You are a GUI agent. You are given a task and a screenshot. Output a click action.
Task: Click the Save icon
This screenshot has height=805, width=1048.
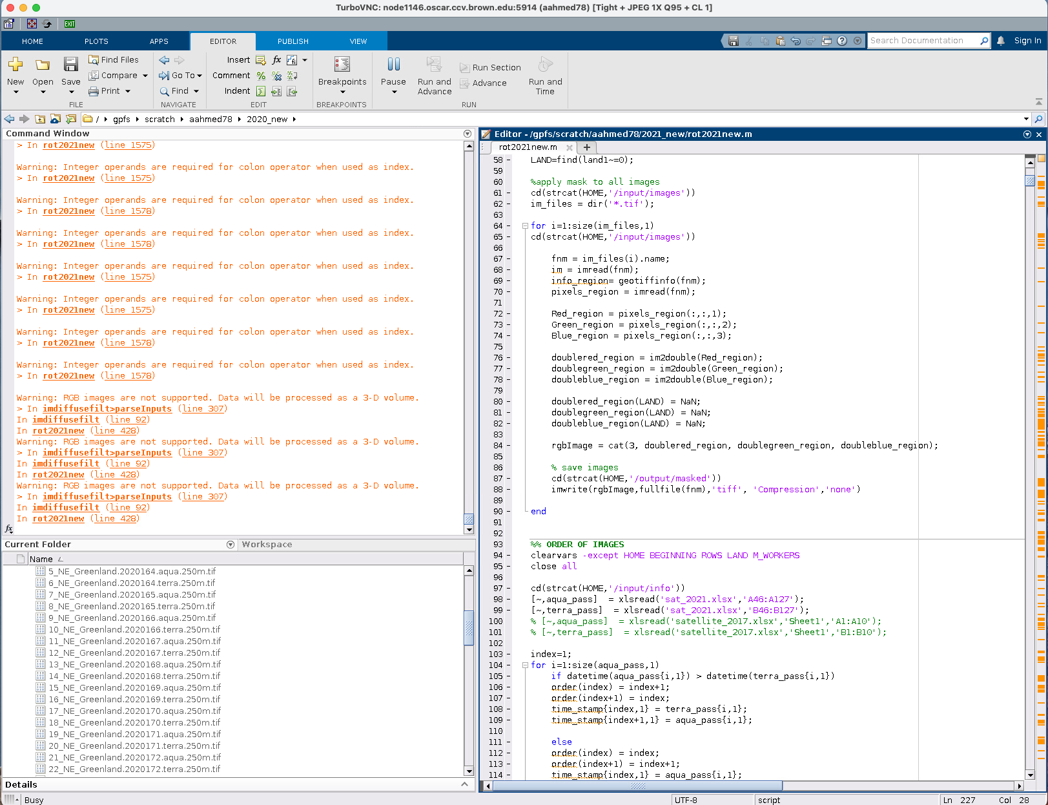pyautogui.click(x=70, y=65)
